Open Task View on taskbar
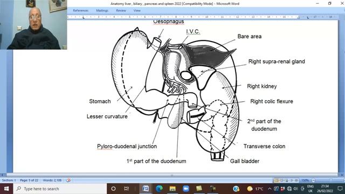This screenshot has width=345, height=194. coord(126,189)
